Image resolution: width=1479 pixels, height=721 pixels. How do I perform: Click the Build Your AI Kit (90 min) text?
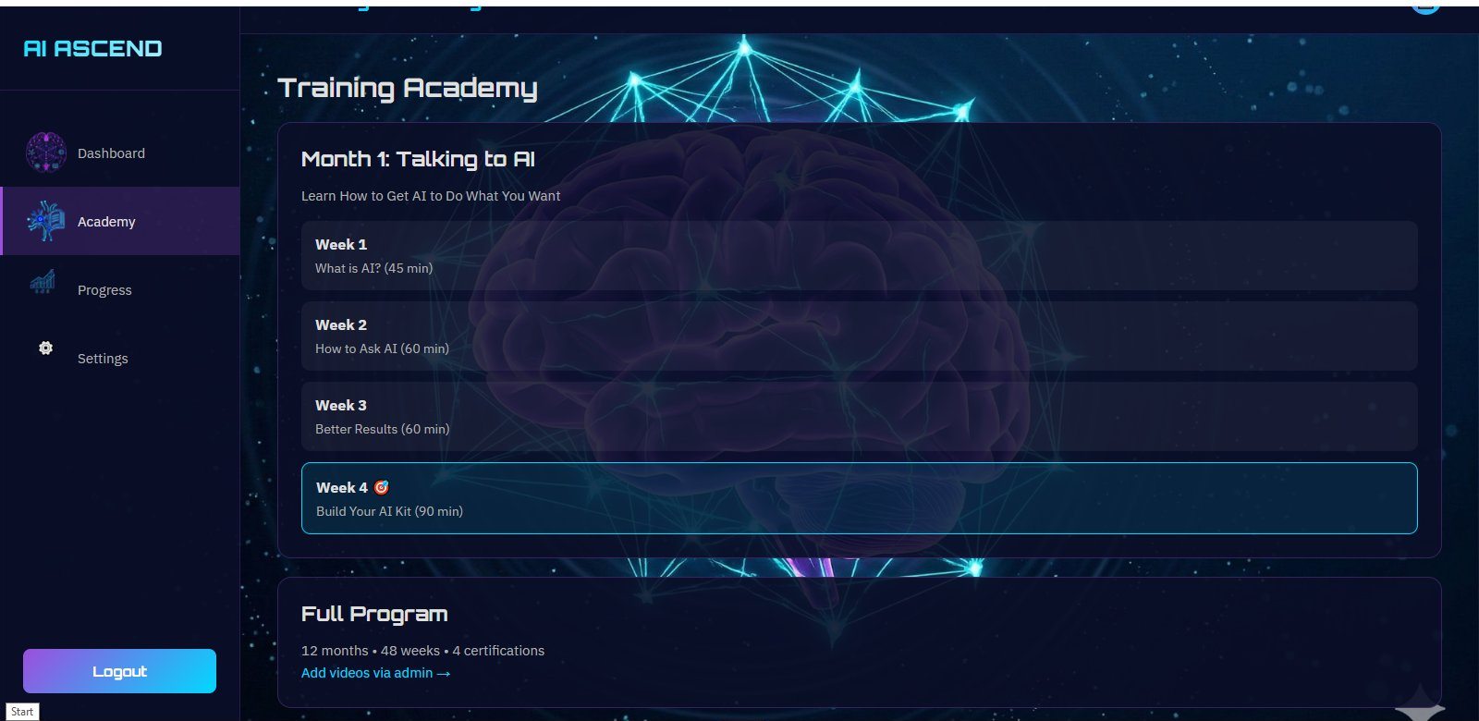pyautogui.click(x=389, y=511)
